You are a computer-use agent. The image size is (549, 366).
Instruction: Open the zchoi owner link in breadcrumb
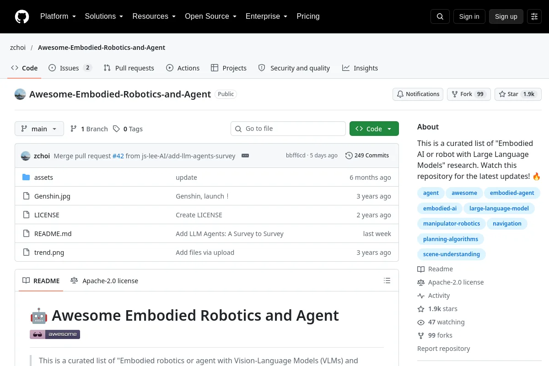click(18, 48)
